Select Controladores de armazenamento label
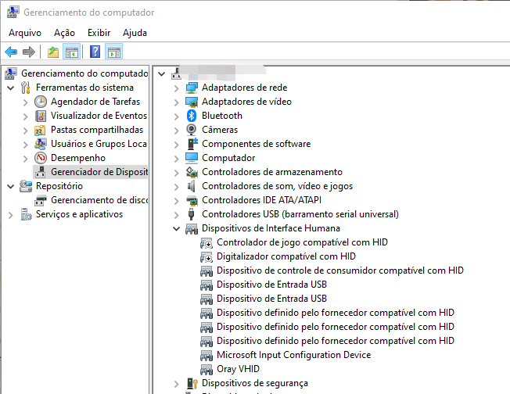The width and height of the screenshot is (510, 394). 272,172
